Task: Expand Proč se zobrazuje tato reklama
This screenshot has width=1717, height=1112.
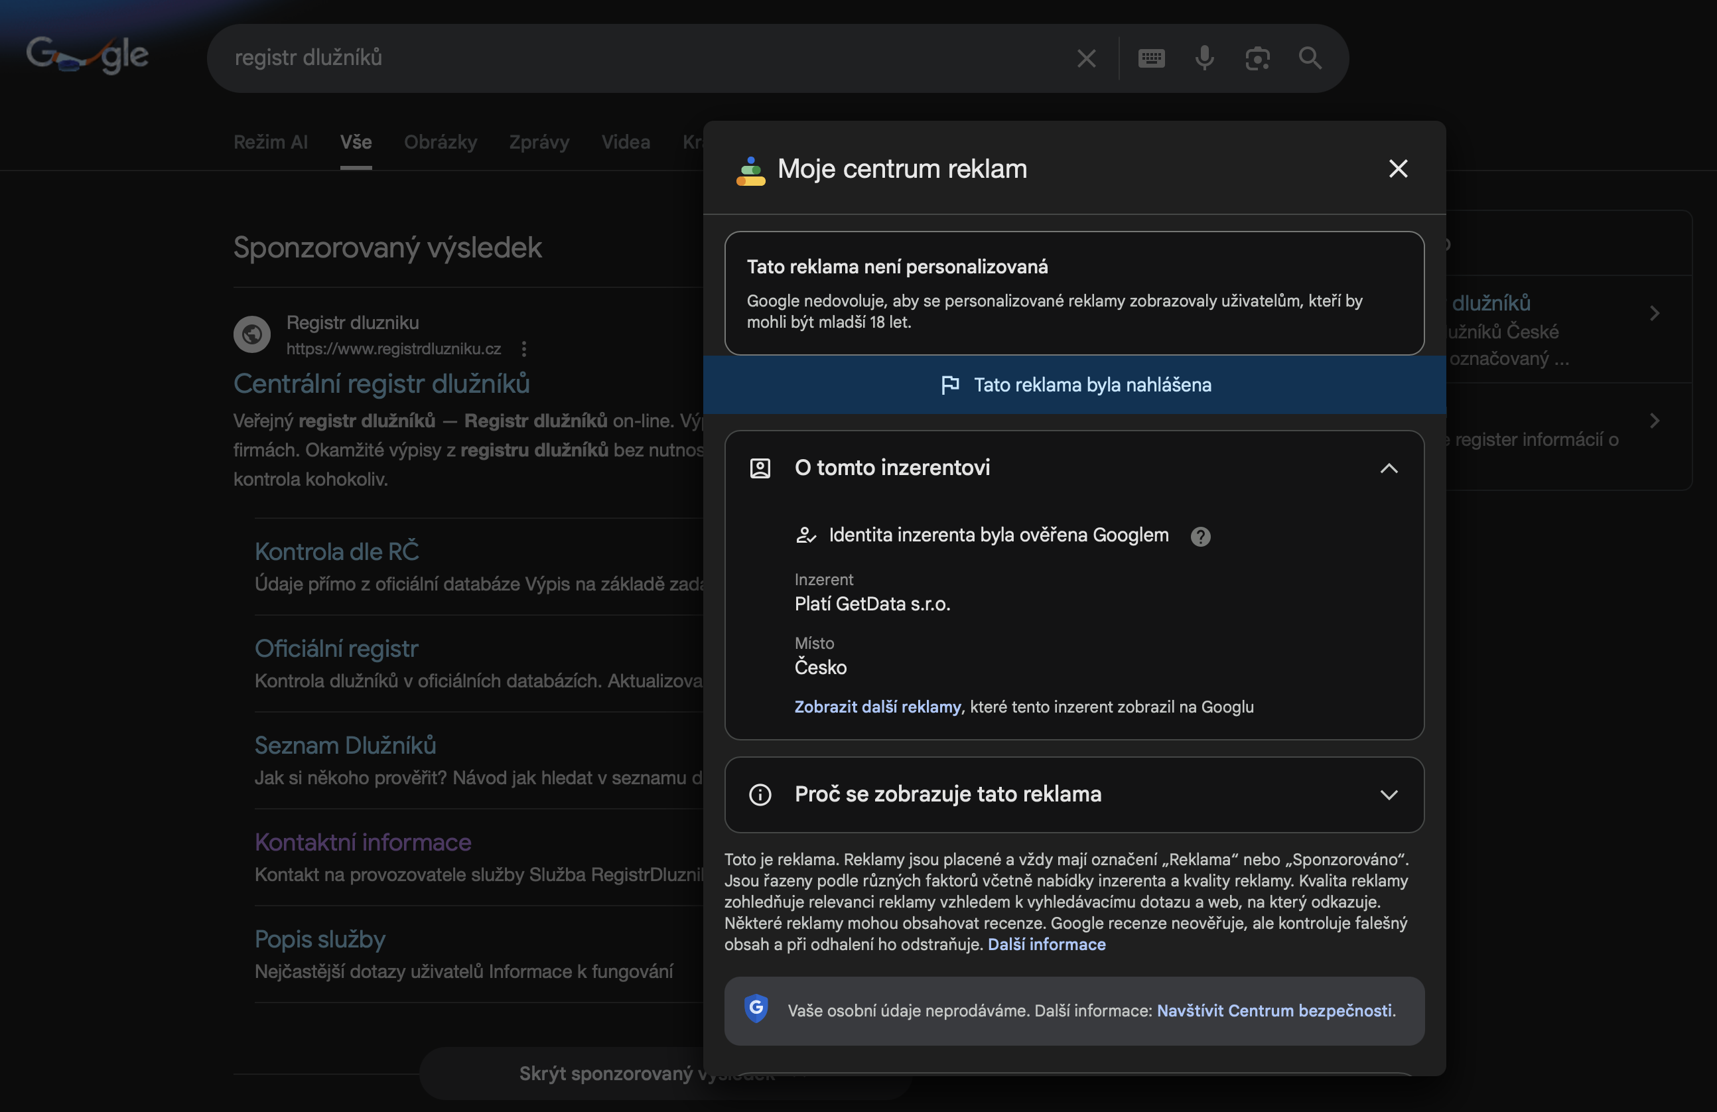Action: [x=1388, y=794]
